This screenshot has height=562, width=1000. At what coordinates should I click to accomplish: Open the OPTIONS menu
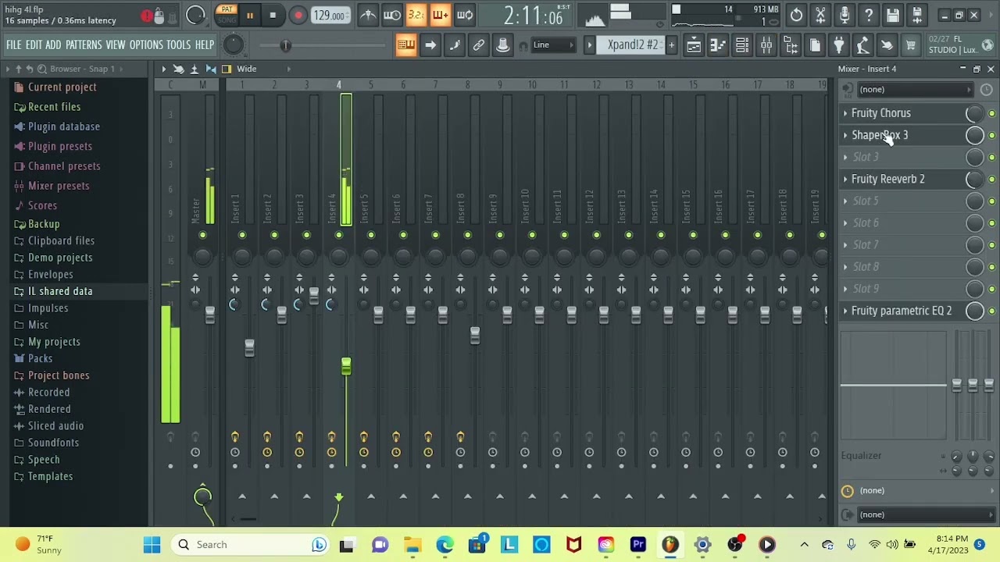click(x=146, y=45)
